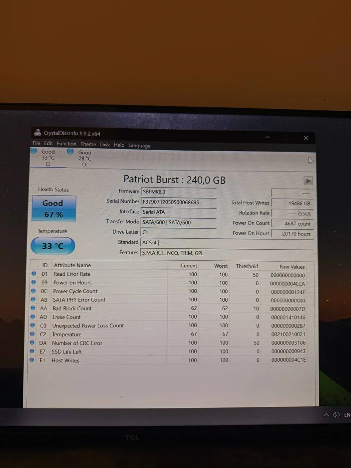Select the C: drive tab

pos(48,158)
